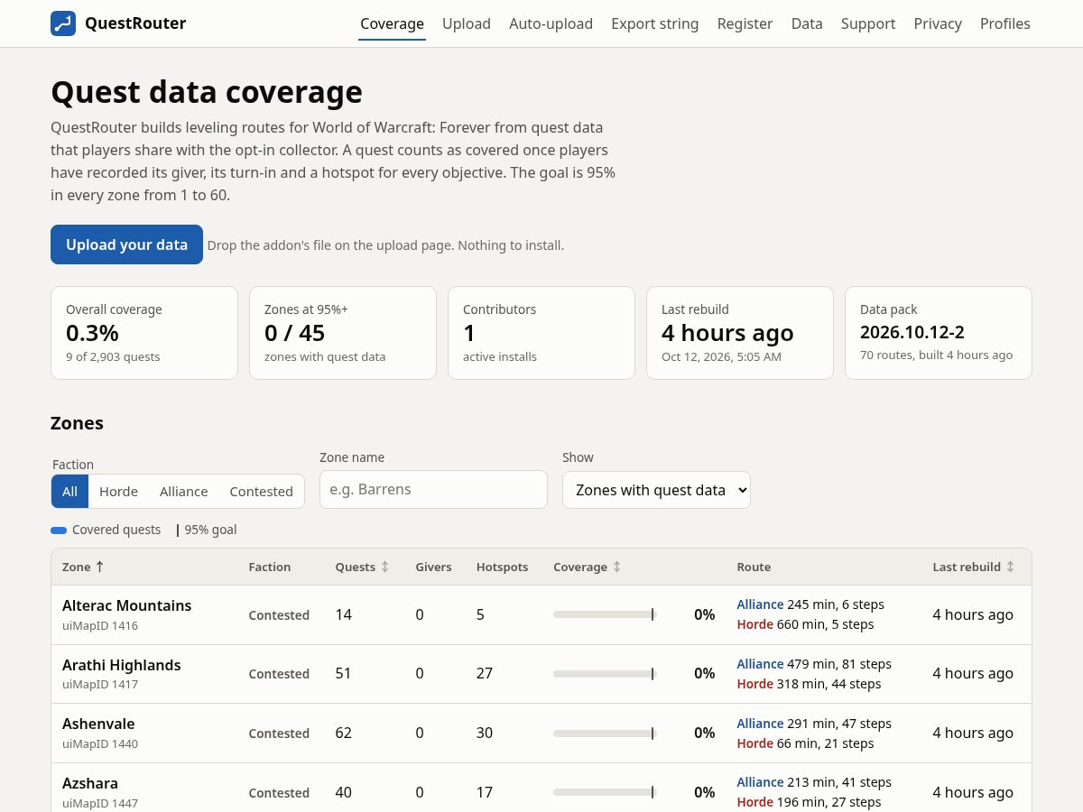Click the QuestRouter brand name
The image size is (1083, 812).
135,23
